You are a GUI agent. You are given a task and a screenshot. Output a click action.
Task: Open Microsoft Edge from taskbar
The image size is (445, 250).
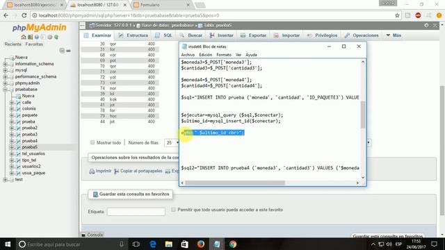click(153, 244)
